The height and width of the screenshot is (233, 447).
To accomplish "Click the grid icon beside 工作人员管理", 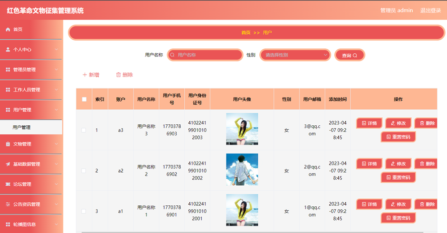I will [x=8, y=90].
